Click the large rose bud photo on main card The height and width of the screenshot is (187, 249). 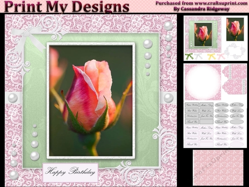91,101
